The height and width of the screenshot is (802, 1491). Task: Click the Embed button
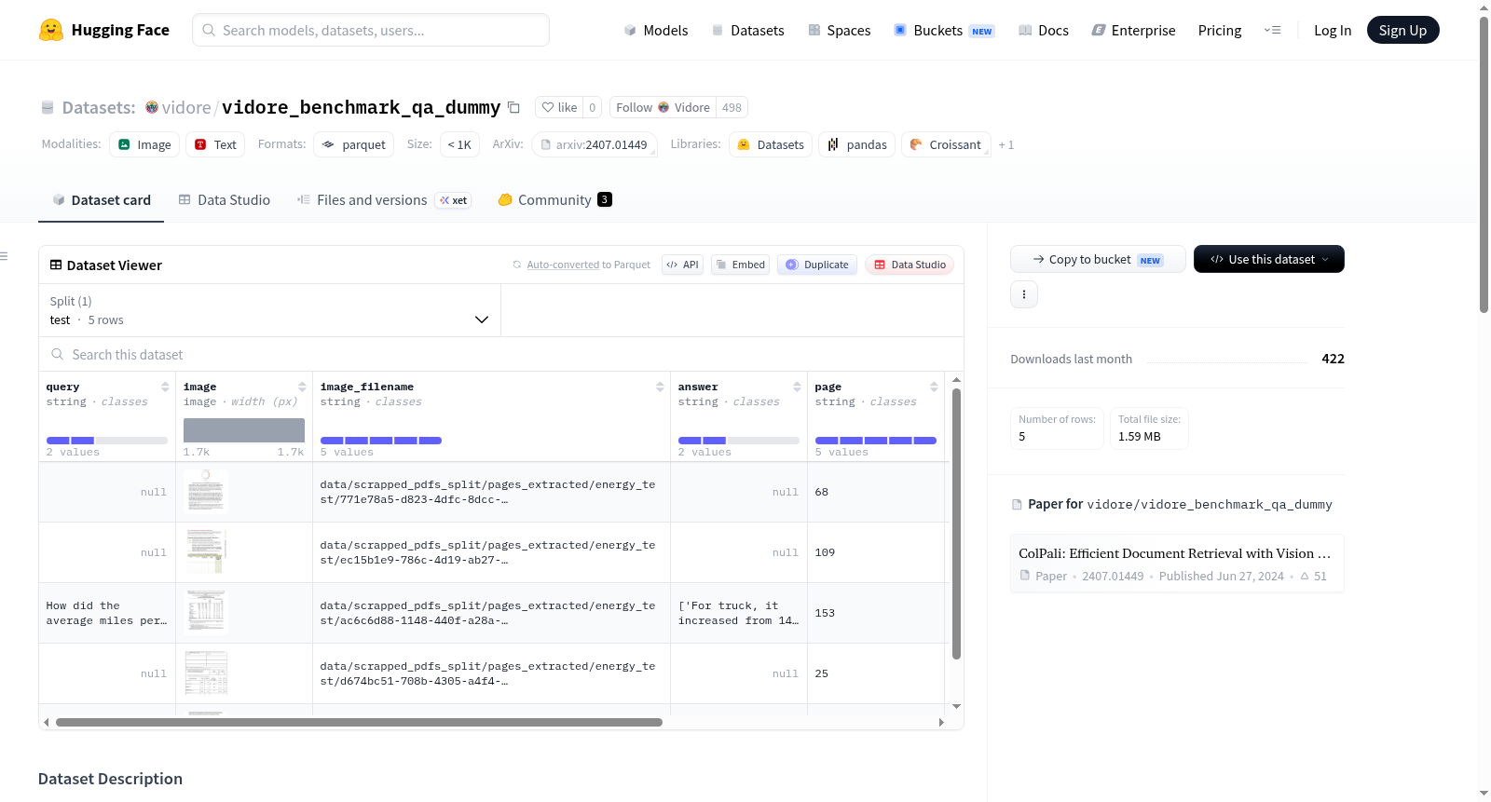pyautogui.click(x=740, y=265)
